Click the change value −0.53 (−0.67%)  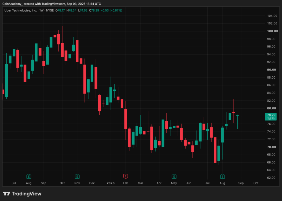pos(111,10)
